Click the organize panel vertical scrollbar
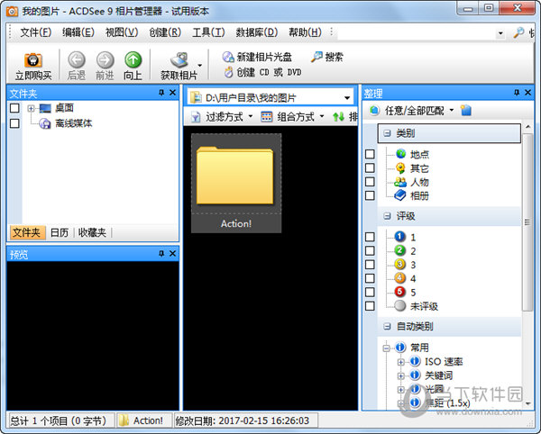The height and width of the screenshot is (434, 541). point(527,222)
